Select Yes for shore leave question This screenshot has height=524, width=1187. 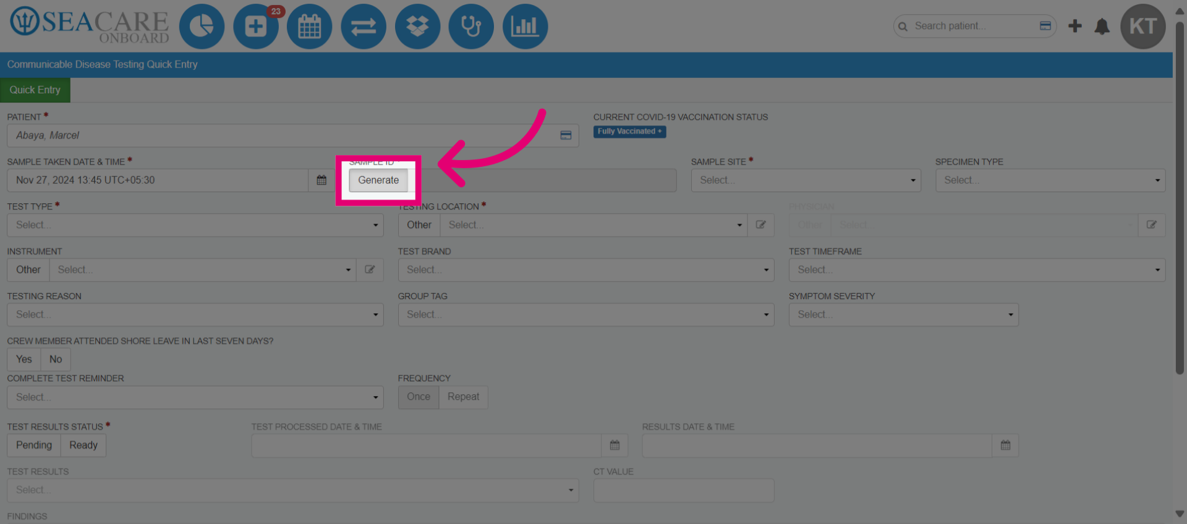(24, 360)
